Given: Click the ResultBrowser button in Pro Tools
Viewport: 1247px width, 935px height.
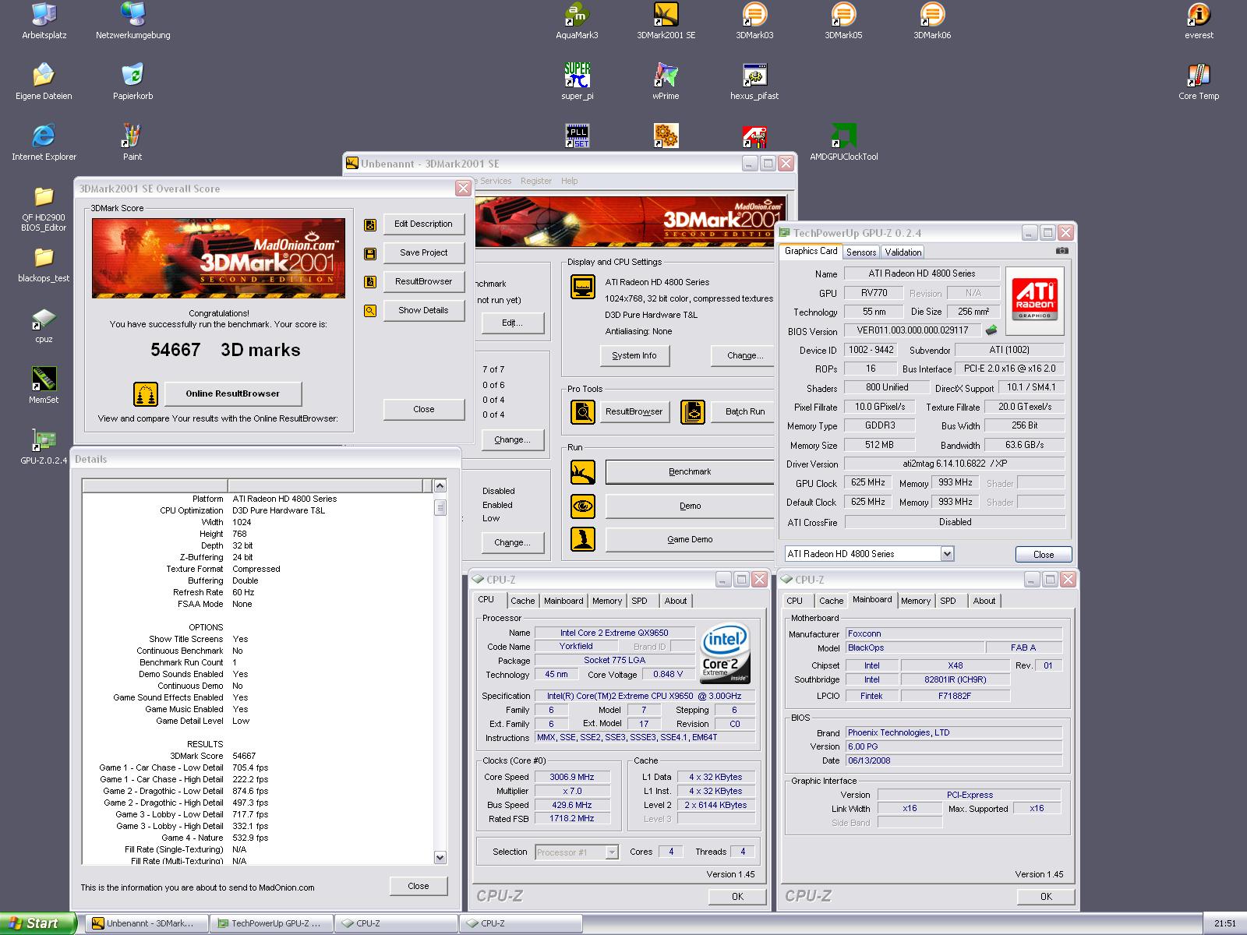Looking at the screenshot, I should pyautogui.click(x=634, y=411).
